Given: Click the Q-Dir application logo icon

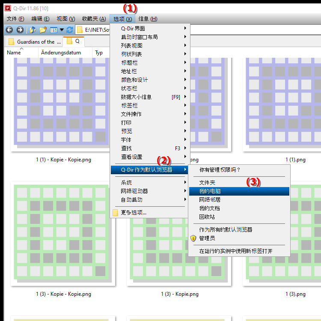Looking at the screenshot, I should click(8, 8).
